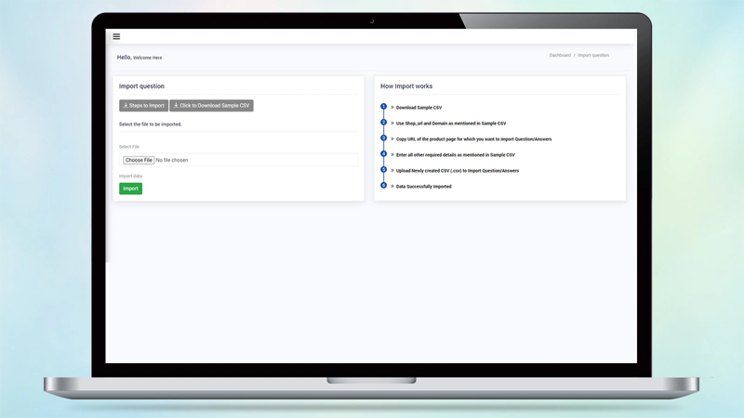Select 'Data Successfully Imported' step text
Screen dimensions: 744x418
424,187
